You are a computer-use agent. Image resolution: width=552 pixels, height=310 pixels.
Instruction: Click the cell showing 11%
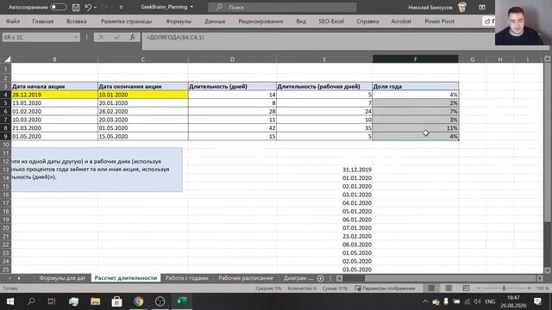pyautogui.click(x=416, y=128)
